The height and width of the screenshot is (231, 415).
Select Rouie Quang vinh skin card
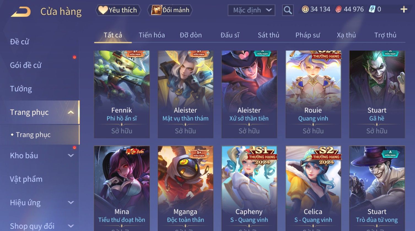[x=313, y=94]
